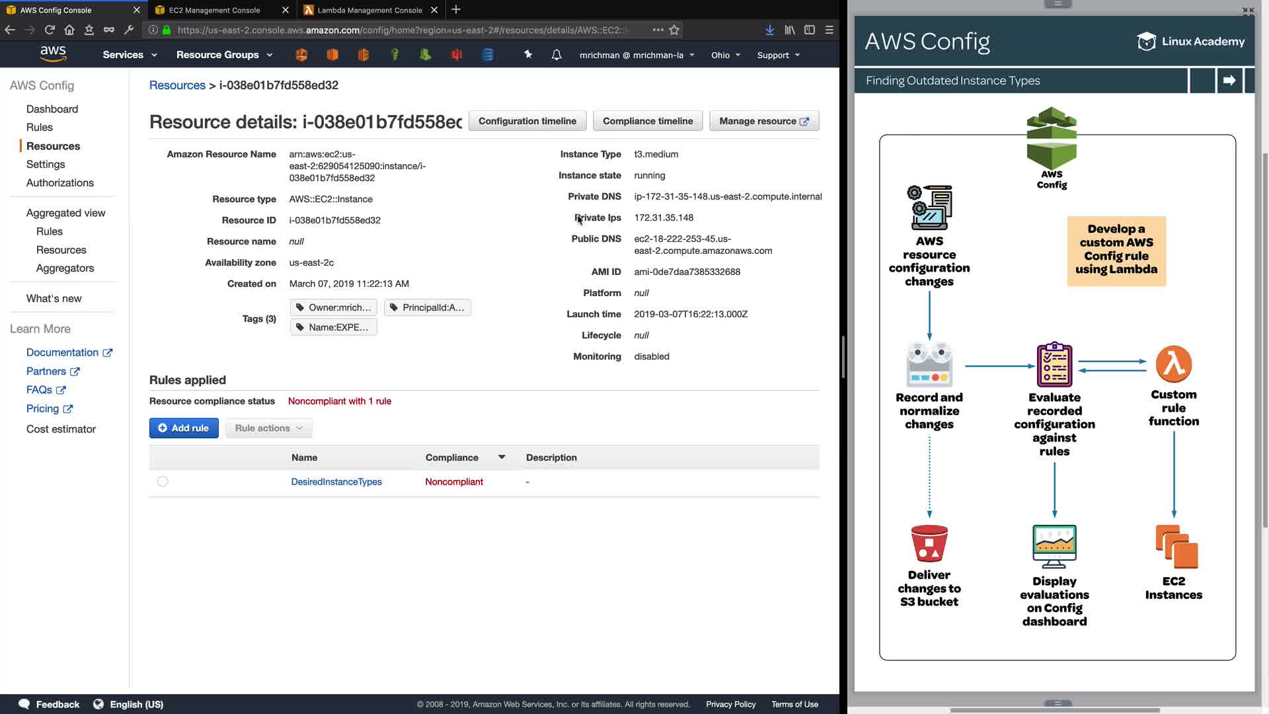Click the Configuration timeline button
1269x714 pixels.
point(527,121)
